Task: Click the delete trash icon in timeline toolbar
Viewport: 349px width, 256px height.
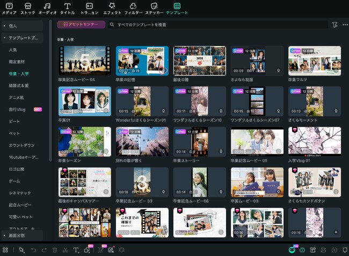Action: tap(54, 250)
